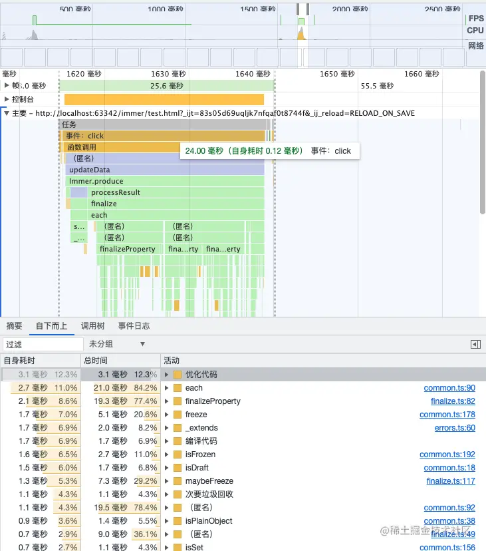The height and width of the screenshot is (551, 486).
Task: Toggle the heaviest stack sidebar icon
Action: [475, 345]
